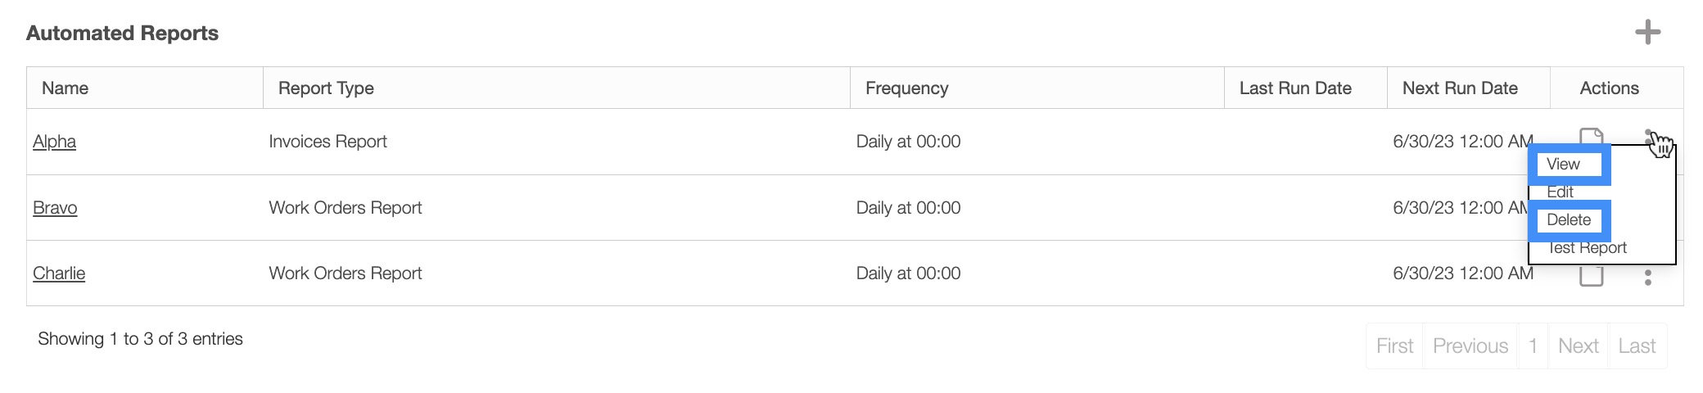The height and width of the screenshot is (393, 1703).
Task: Select Delete from the actions menu
Action: pos(1568,220)
